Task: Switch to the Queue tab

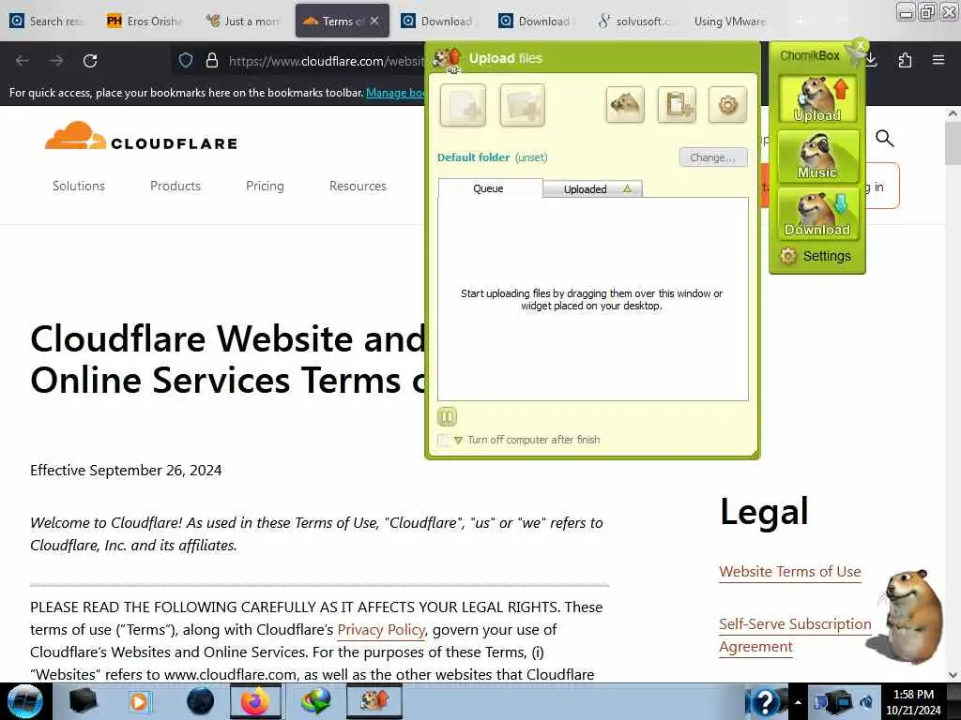Action: tap(490, 188)
